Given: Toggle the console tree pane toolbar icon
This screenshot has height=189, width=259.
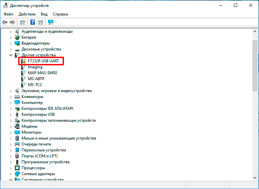Looking at the screenshot, I should 23,22.
